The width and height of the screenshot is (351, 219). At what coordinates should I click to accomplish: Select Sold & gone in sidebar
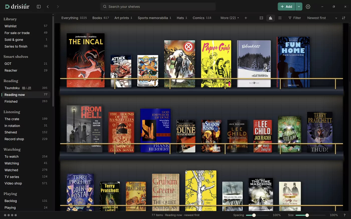[26, 40]
